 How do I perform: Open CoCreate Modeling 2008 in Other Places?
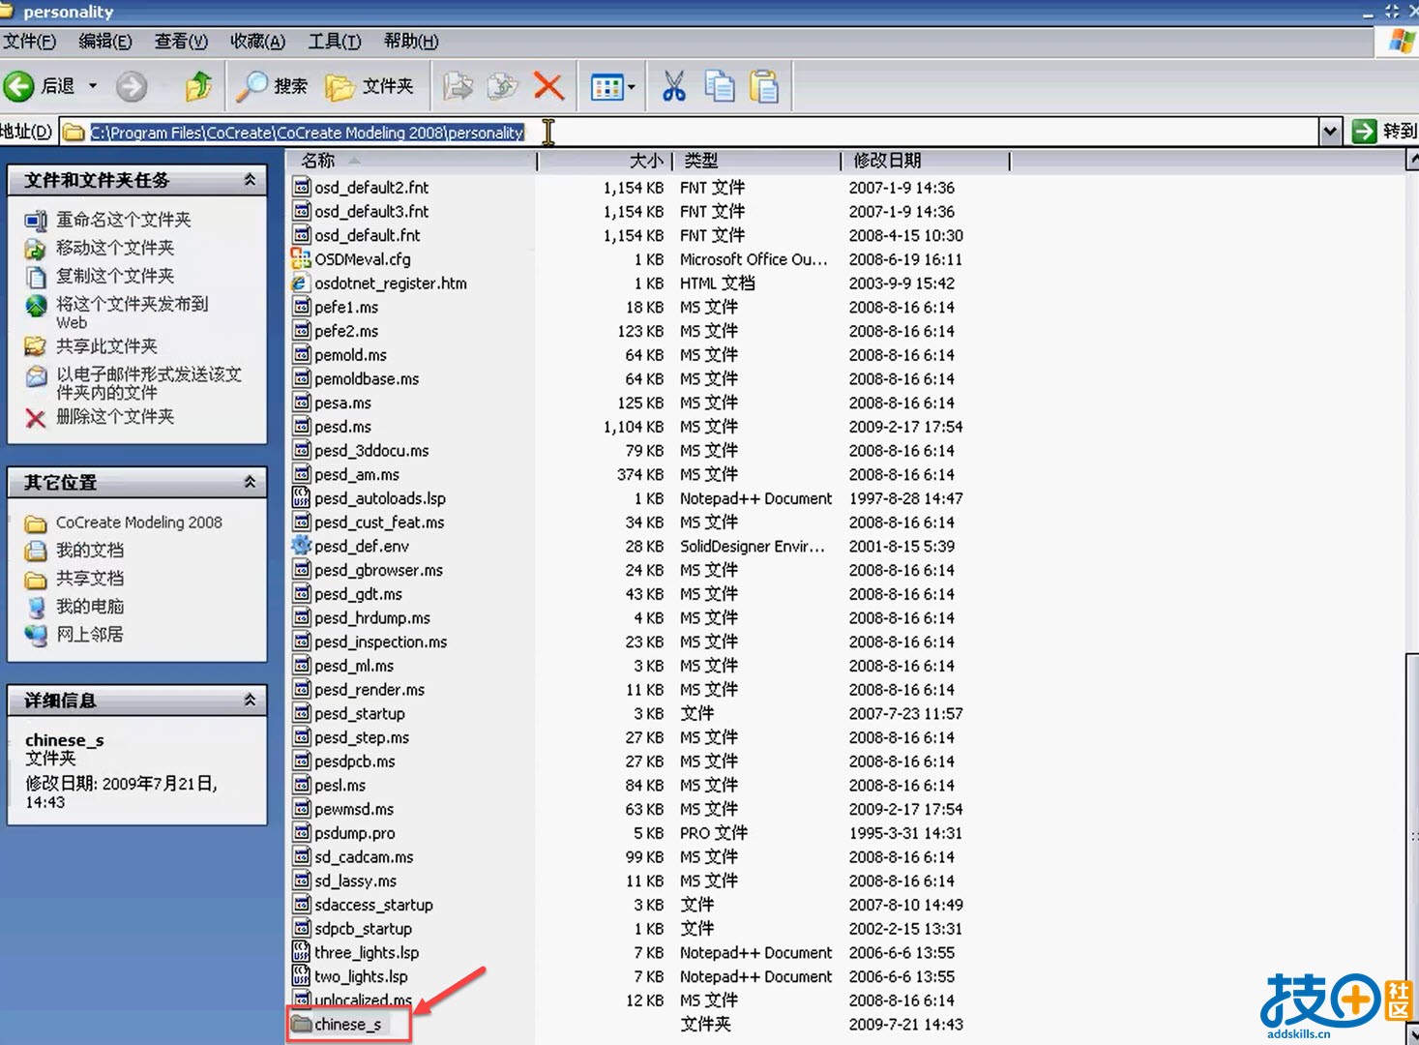click(138, 522)
